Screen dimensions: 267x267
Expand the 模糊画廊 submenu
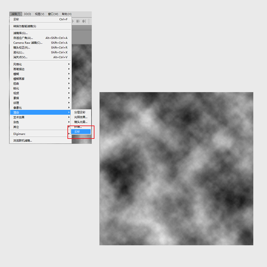pos(40,79)
